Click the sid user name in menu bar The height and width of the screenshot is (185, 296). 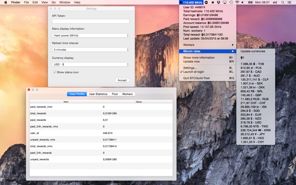[x=275, y=2]
